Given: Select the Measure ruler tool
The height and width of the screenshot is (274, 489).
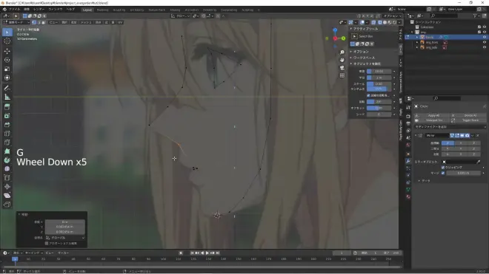Looking at the screenshot, I should (x=7, y=97).
